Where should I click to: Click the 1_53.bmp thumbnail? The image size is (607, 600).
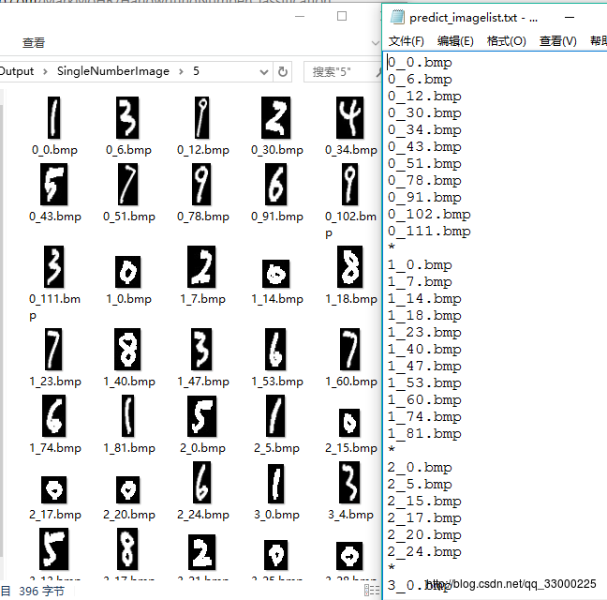tap(275, 350)
